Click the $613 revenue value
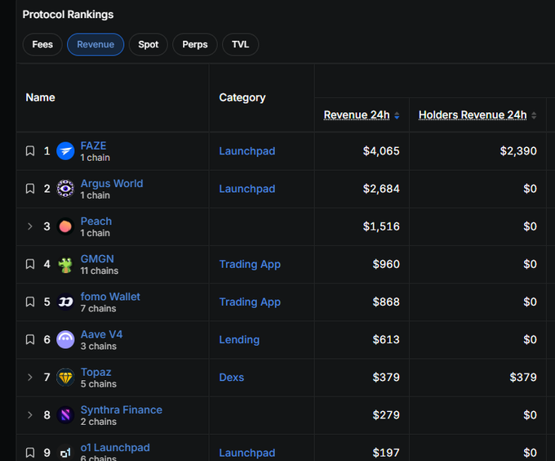 [x=386, y=340]
